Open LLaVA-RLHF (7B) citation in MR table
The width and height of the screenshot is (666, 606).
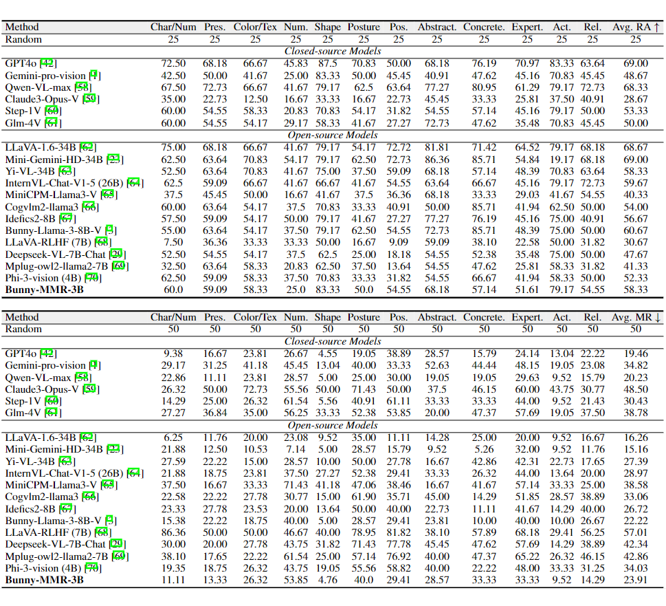coord(102,532)
